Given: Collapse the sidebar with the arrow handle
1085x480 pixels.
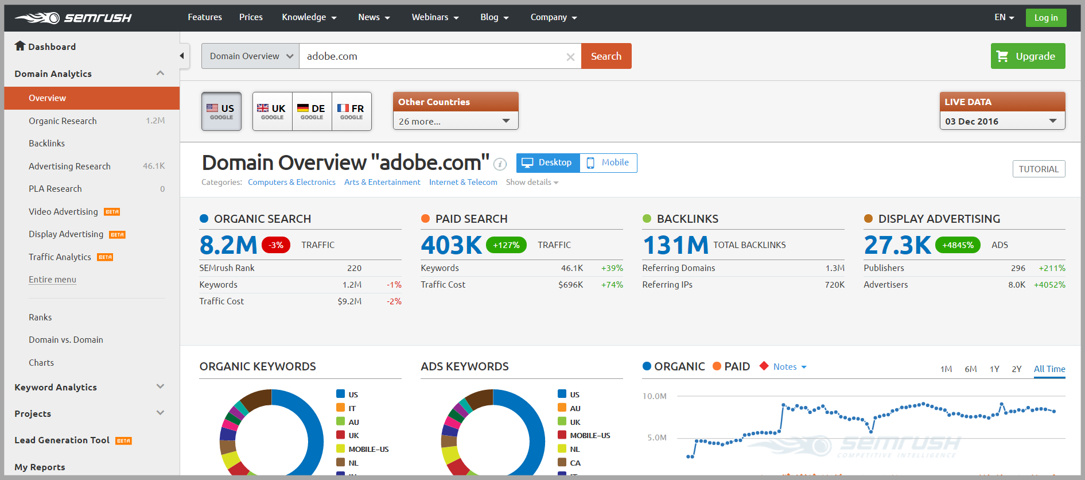Looking at the screenshot, I should (x=182, y=56).
